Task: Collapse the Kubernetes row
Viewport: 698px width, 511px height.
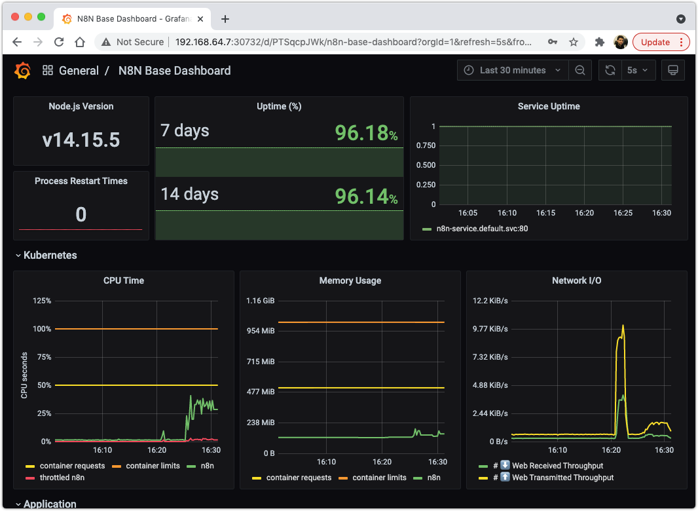Action: (x=46, y=255)
